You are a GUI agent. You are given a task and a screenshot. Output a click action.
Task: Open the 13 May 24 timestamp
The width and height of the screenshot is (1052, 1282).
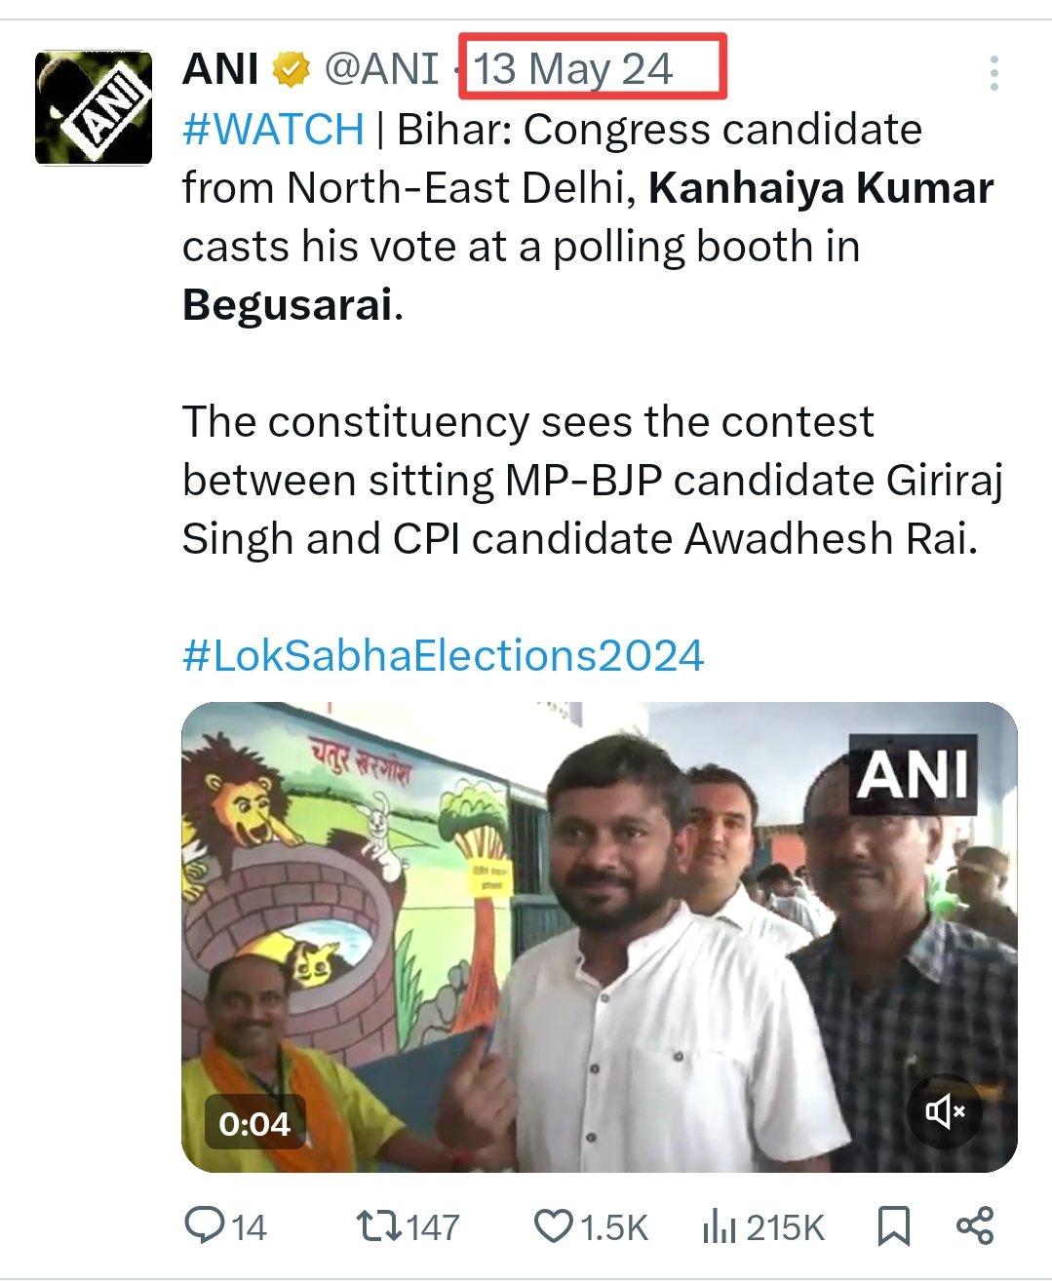pos(573,70)
